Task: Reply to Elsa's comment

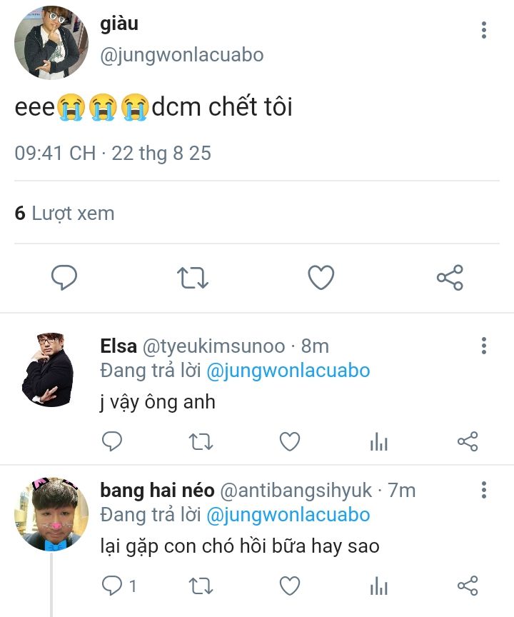Action: point(112,442)
